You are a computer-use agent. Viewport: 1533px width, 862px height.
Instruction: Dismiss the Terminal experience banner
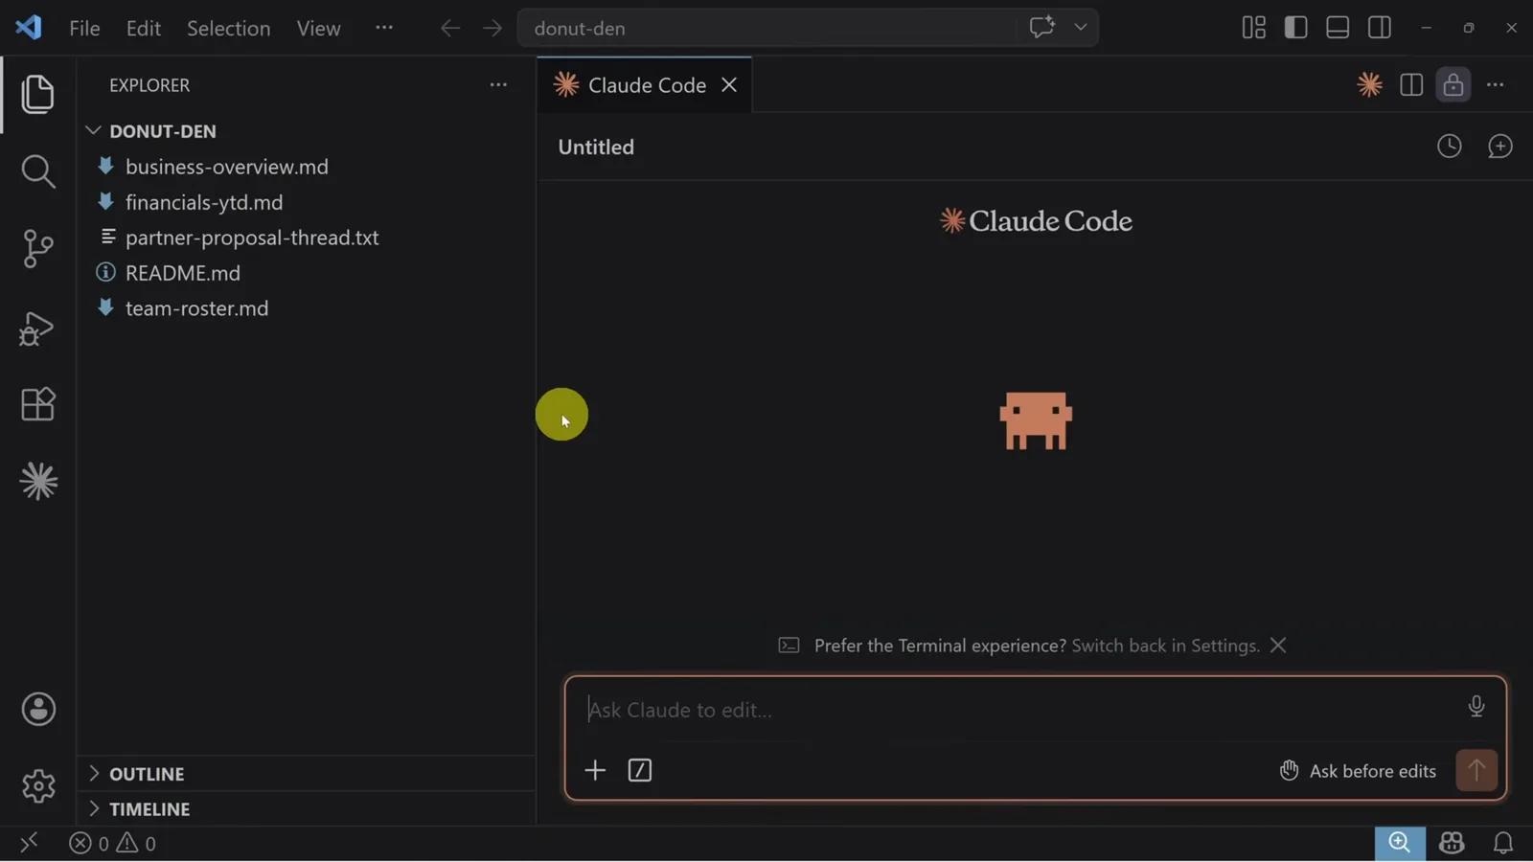pyautogui.click(x=1278, y=646)
